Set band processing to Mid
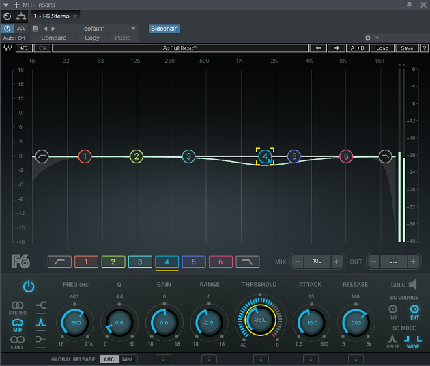Image resolution: width=430 pixels, height=366 pixels. pyautogui.click(x=18, y=326)
